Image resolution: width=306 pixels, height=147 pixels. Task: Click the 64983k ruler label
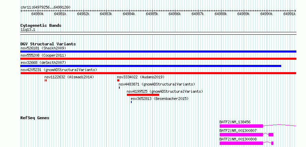click(106, 14)
